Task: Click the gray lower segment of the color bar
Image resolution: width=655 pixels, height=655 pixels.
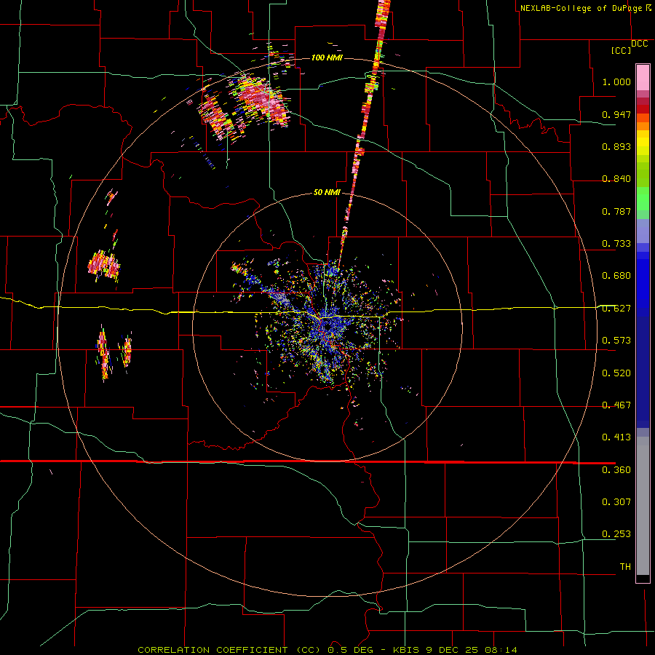Action: (x=643, y=506)
